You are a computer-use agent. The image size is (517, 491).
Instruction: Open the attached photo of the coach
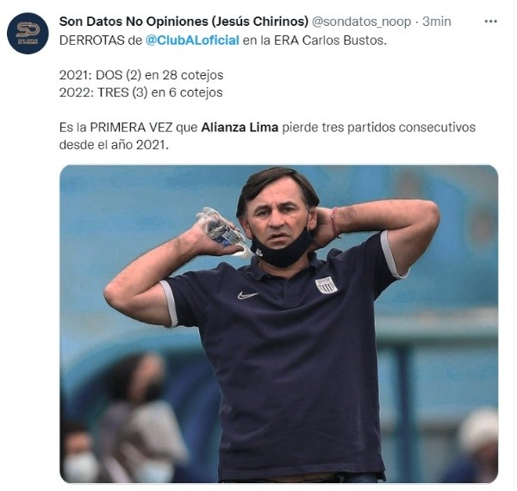pos(278,324)
